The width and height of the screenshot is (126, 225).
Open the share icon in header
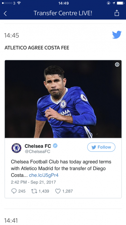click(x=117, y=13)
